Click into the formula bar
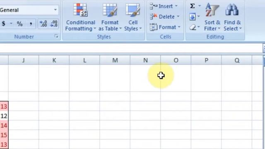The image size is (265, 149). pyautogui.click(x=131, y=48)
